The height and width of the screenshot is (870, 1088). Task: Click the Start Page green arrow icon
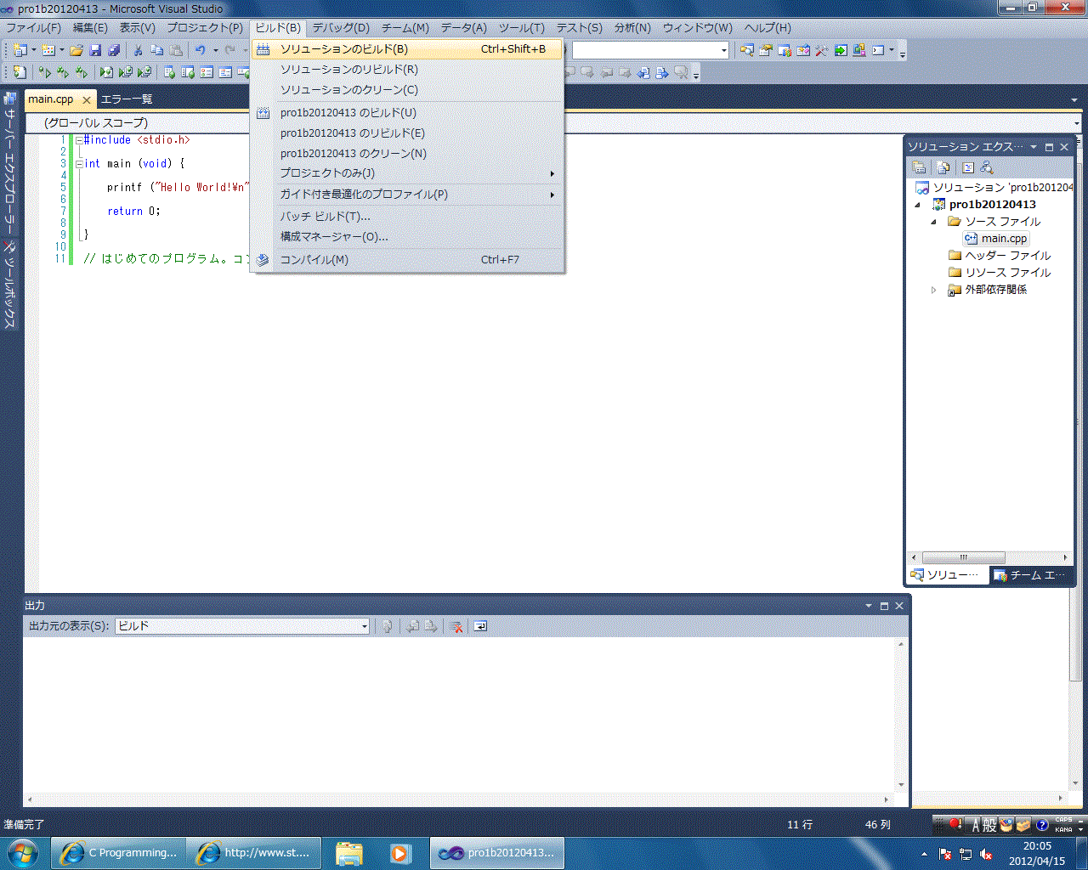click(841, 50)
